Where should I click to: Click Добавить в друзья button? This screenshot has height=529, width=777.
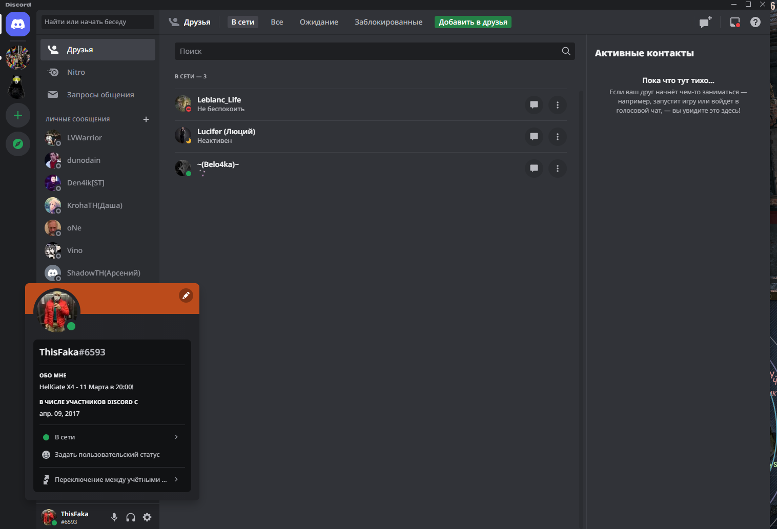pyautogui.click(x=473, y=22)
